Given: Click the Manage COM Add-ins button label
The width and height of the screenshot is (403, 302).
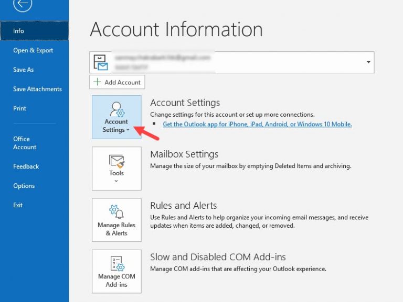Looking at the screenshot, I should (116, 281).
